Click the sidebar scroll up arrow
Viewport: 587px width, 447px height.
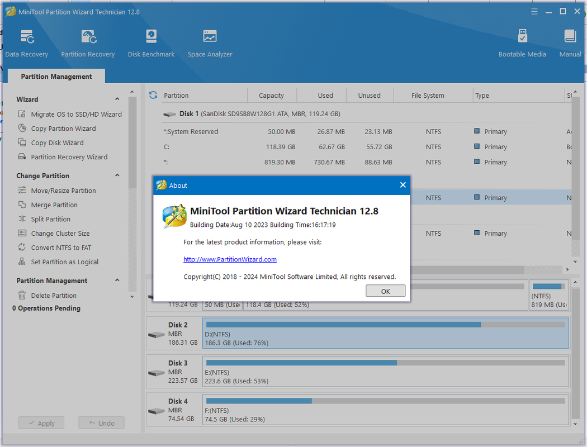tap(132, 92)
